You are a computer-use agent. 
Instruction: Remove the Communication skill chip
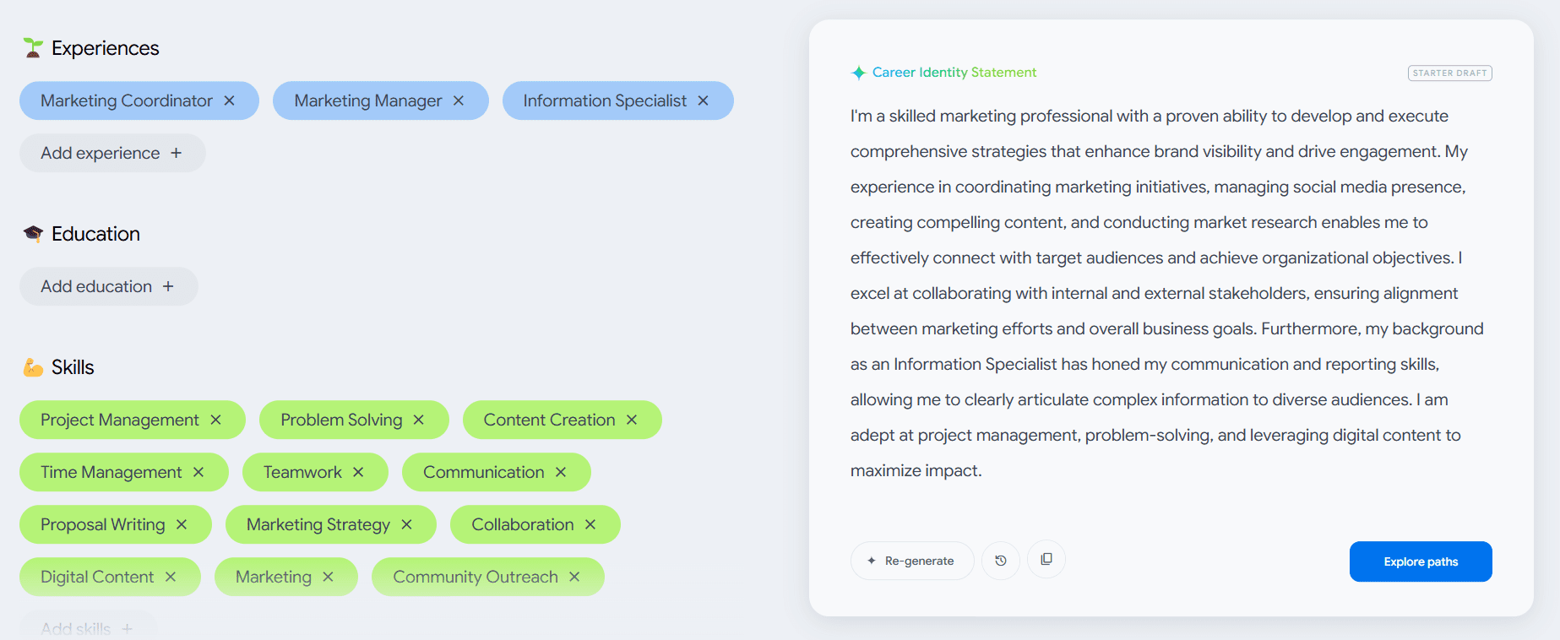[x=561, y=472]
